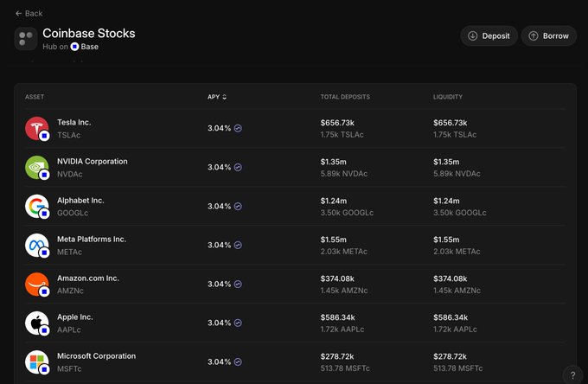Select the NVIDIA Corporation asset name
Viewport: 588px width, 384px height.
(x=93, y=161)
